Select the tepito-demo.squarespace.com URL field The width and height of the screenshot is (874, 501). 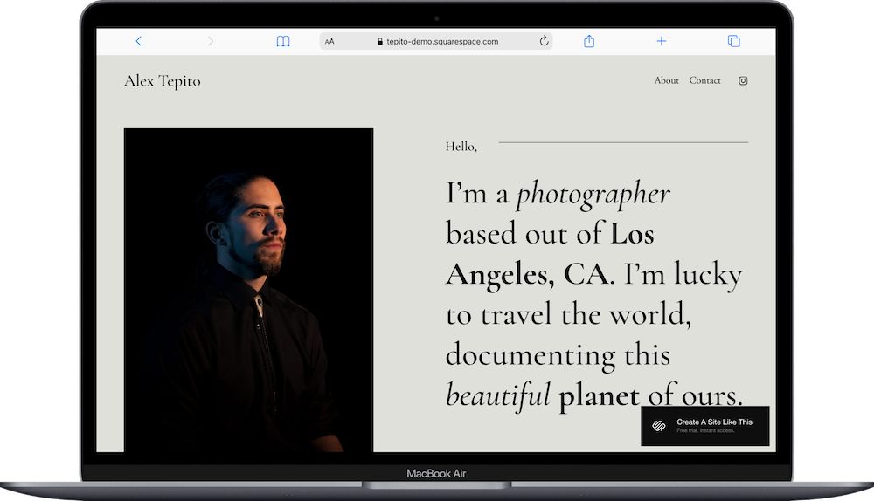click(436, 41)
